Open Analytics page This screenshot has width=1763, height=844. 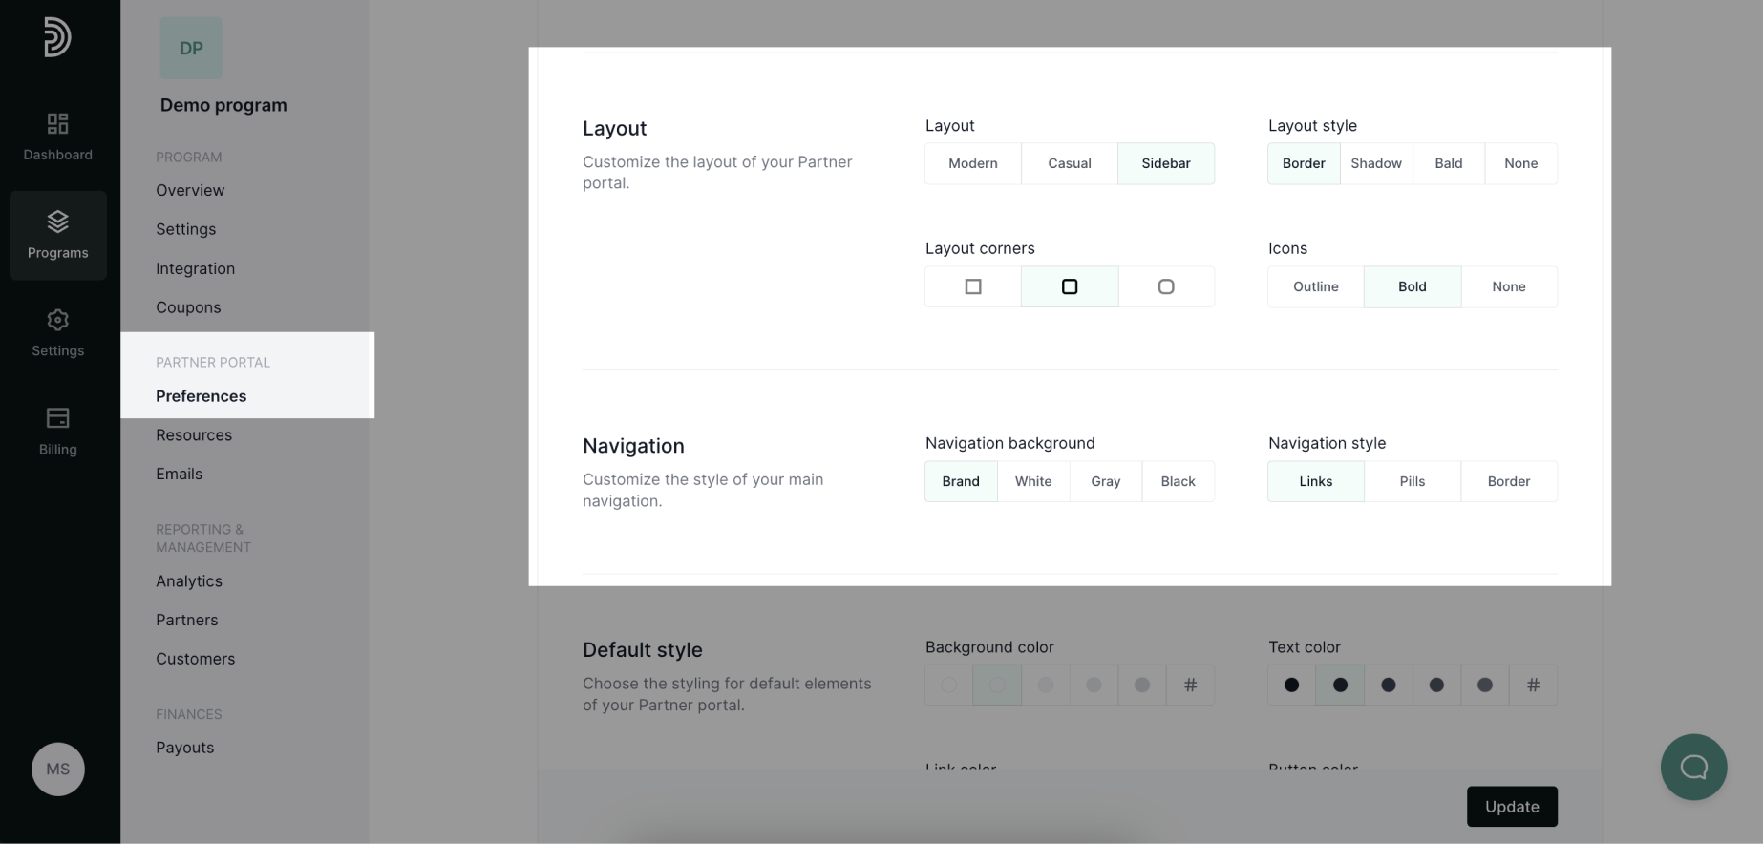(189, 580)
